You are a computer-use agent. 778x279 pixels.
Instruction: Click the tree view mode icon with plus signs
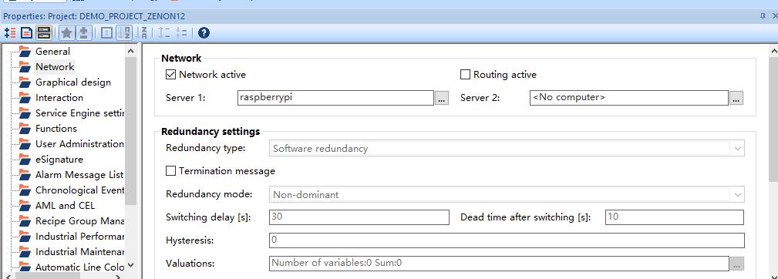pyautogui.click(x=10, y=33)
